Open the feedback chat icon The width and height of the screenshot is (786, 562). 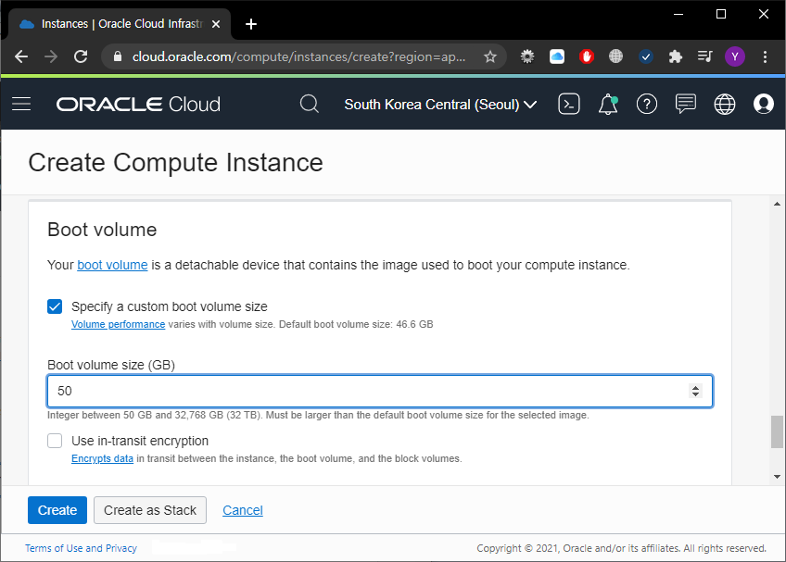686,104
